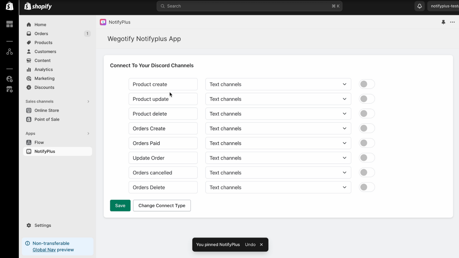Open Text channels dropdown for Update Order
Screen dimensions: 459x258
tap(278, 158)
